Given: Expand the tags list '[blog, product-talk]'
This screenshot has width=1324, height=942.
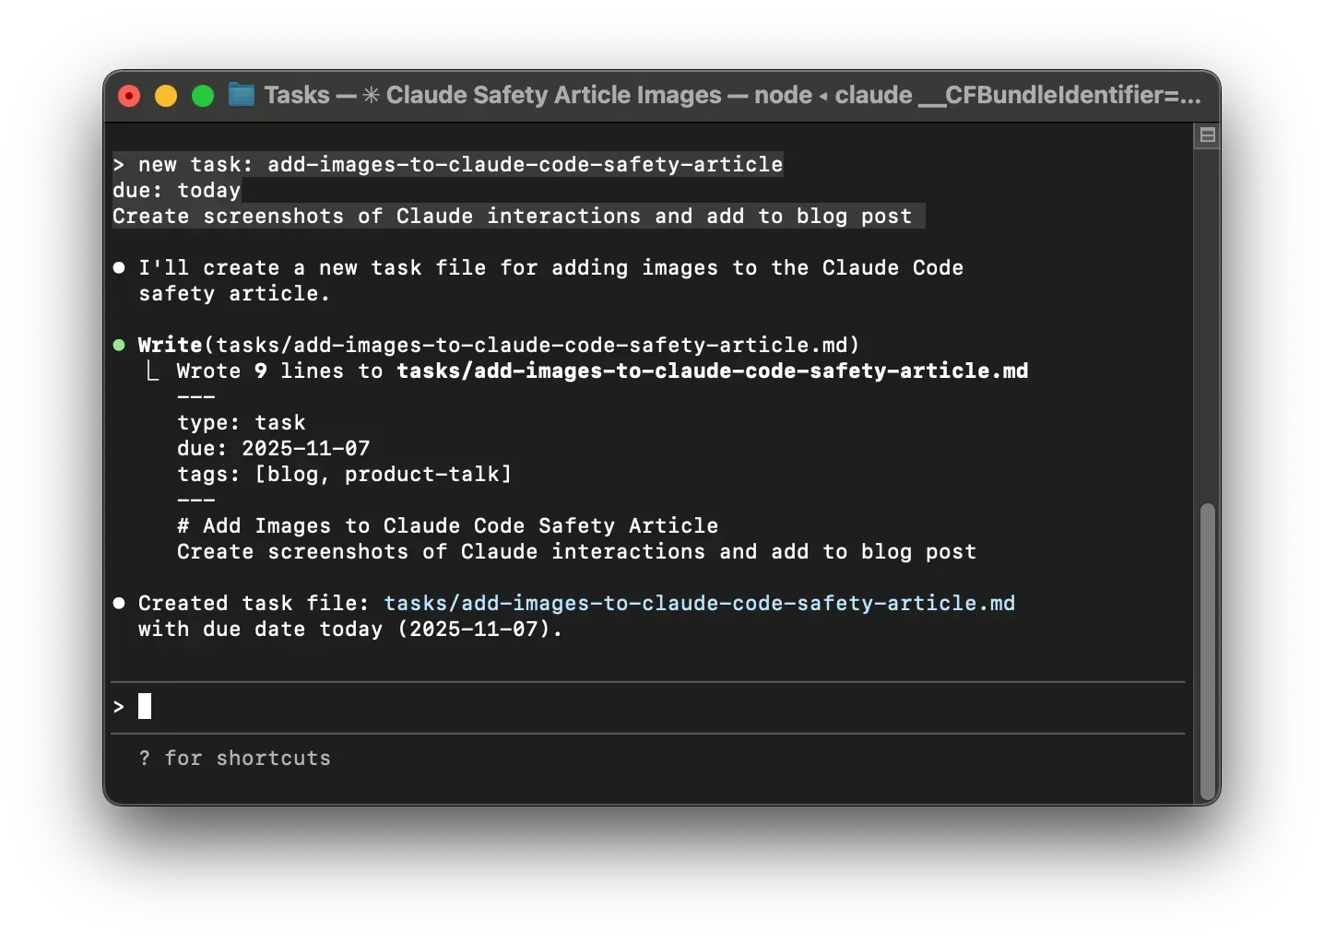Looking at the screenshot, I should click(382, 475).
